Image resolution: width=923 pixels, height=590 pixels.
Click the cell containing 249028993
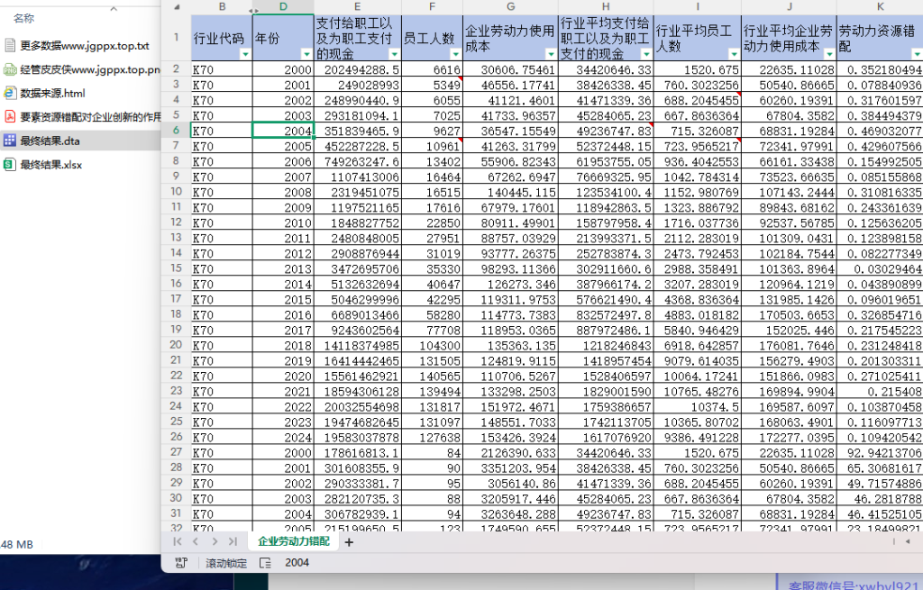click(x=358, y=85)
